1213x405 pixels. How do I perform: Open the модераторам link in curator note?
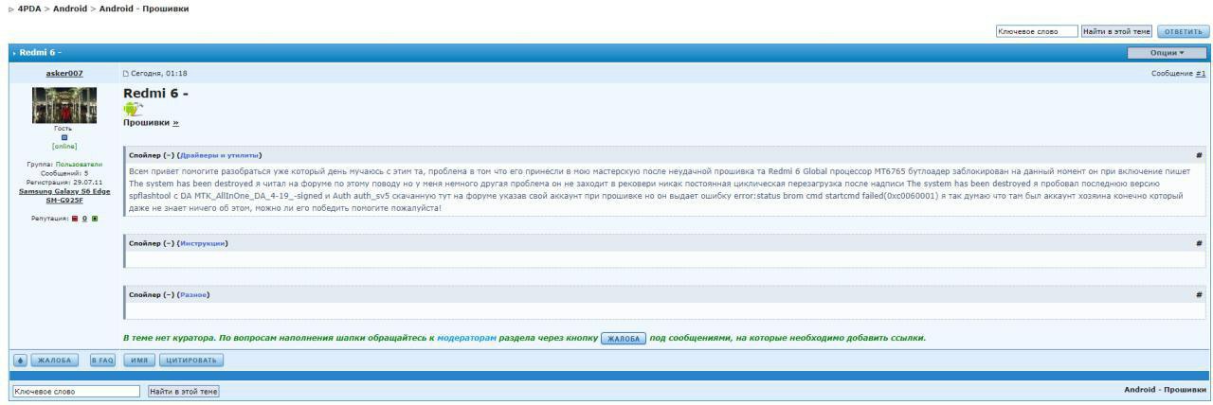pos(466,338)
